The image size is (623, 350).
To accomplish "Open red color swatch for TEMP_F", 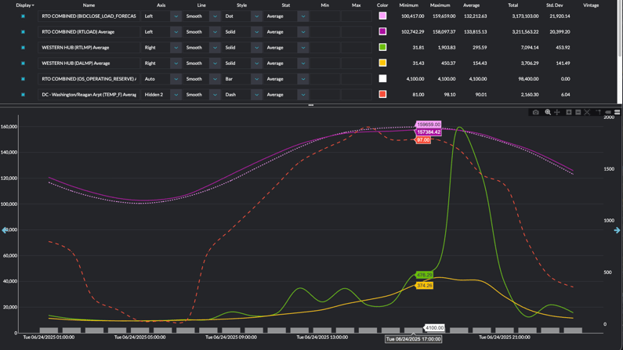I will [x=382, y=94].
